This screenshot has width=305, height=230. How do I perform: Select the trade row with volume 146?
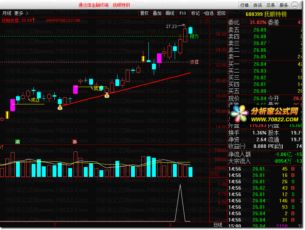click(x=265, y=201)
